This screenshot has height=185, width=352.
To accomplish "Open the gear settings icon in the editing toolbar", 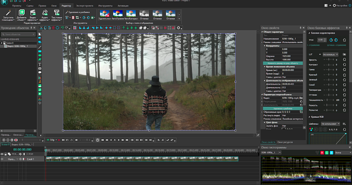I will (x=178, y=28).
